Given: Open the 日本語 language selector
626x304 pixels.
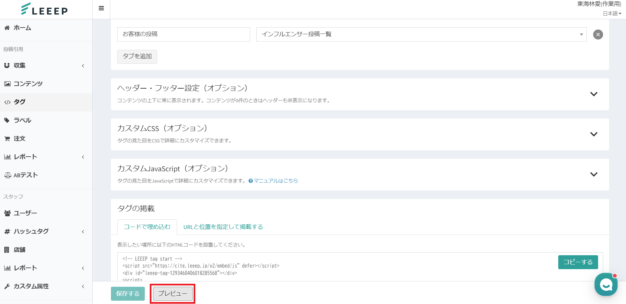Looking at the screenshot, I should coord(612,14).
